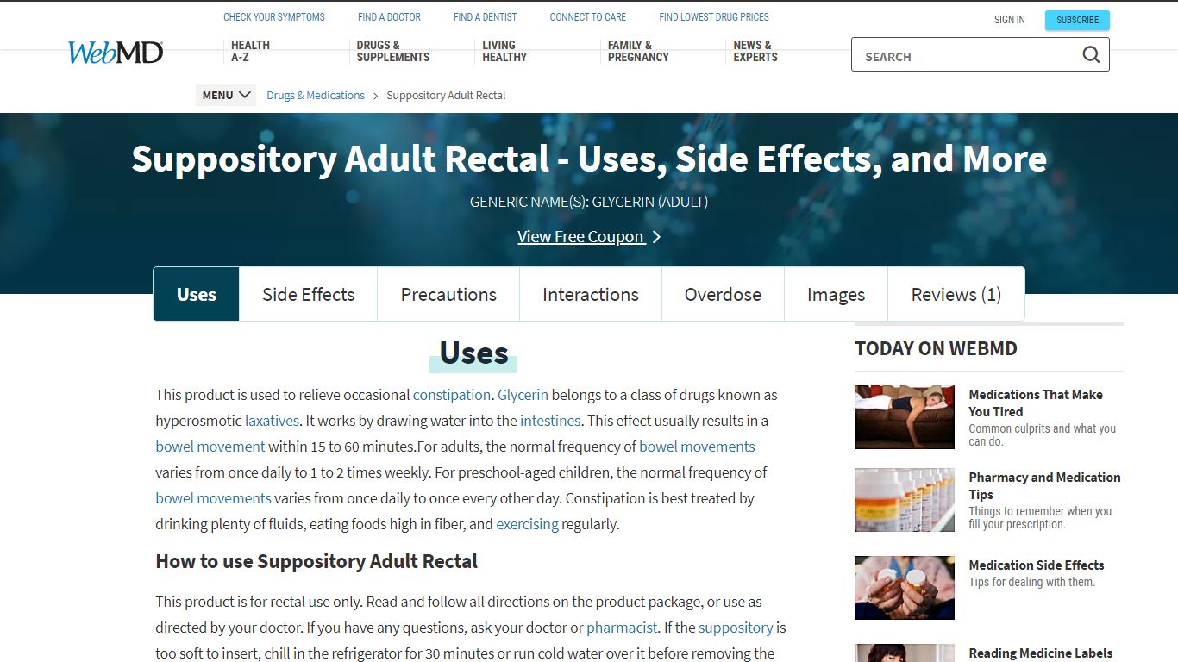Click Find Lowest Drug Prices link

pyautogui.click(x=714, y=16)
